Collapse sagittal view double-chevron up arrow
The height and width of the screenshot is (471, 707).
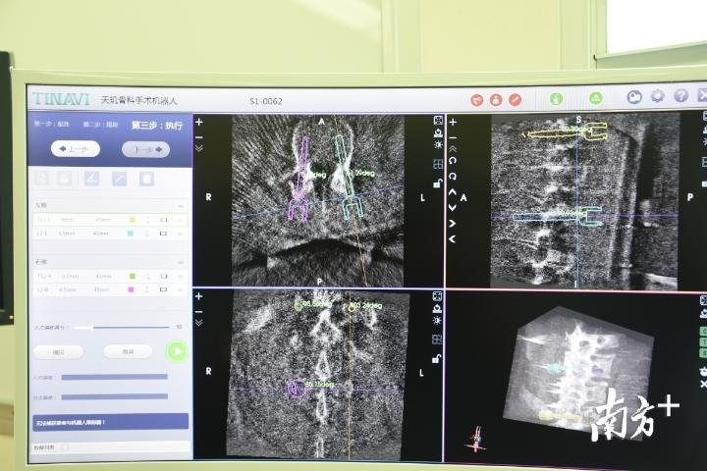coord(453,148)
